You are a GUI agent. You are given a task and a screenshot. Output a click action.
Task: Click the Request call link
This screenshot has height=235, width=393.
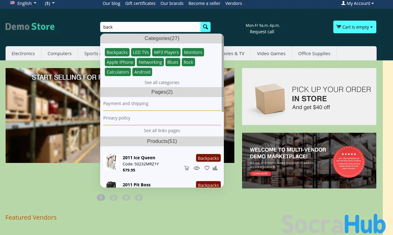click(262, 32)
